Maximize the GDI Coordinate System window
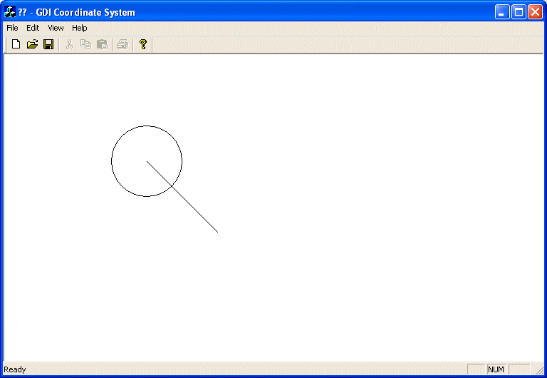Viewport: 547px width, 378px height. click(519, 12)
